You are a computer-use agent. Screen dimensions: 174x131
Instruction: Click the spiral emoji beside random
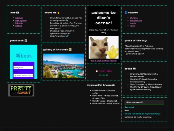(126, 13)
